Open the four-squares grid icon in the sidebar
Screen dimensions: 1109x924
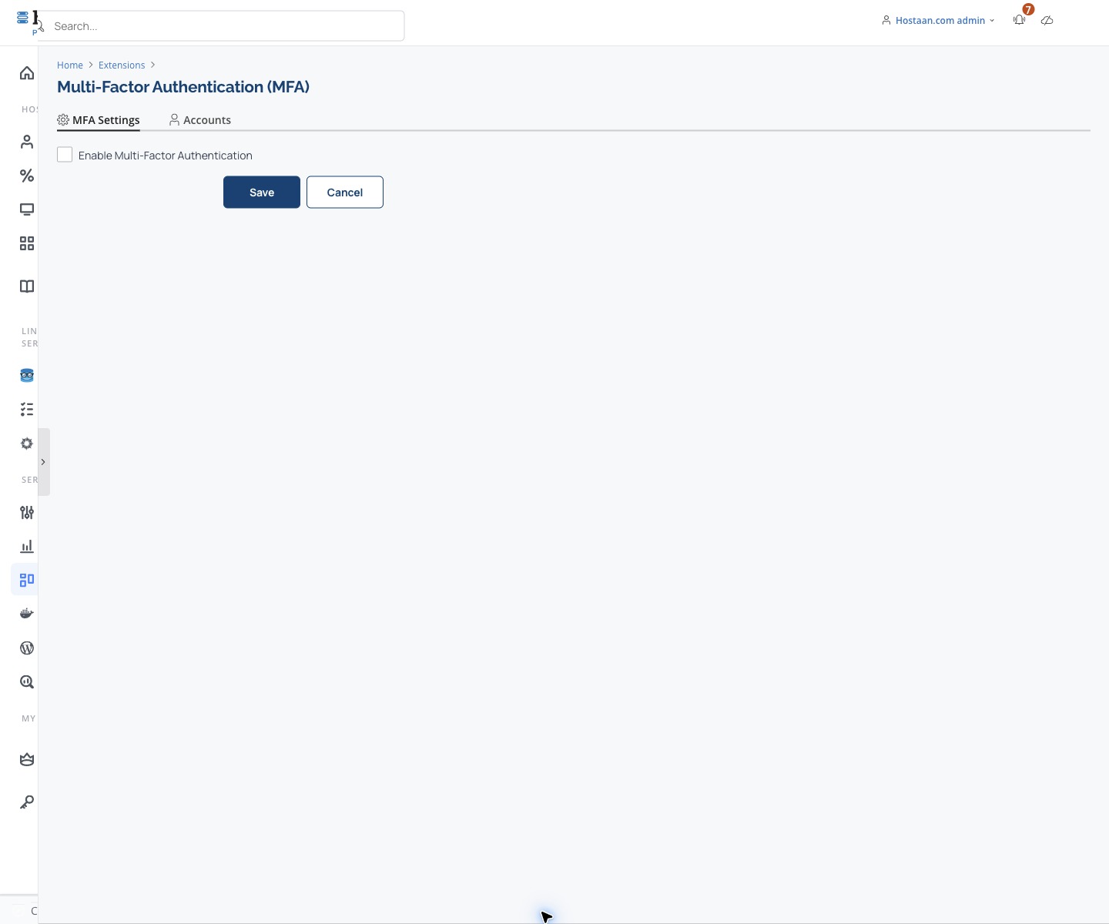click(27, 243)
